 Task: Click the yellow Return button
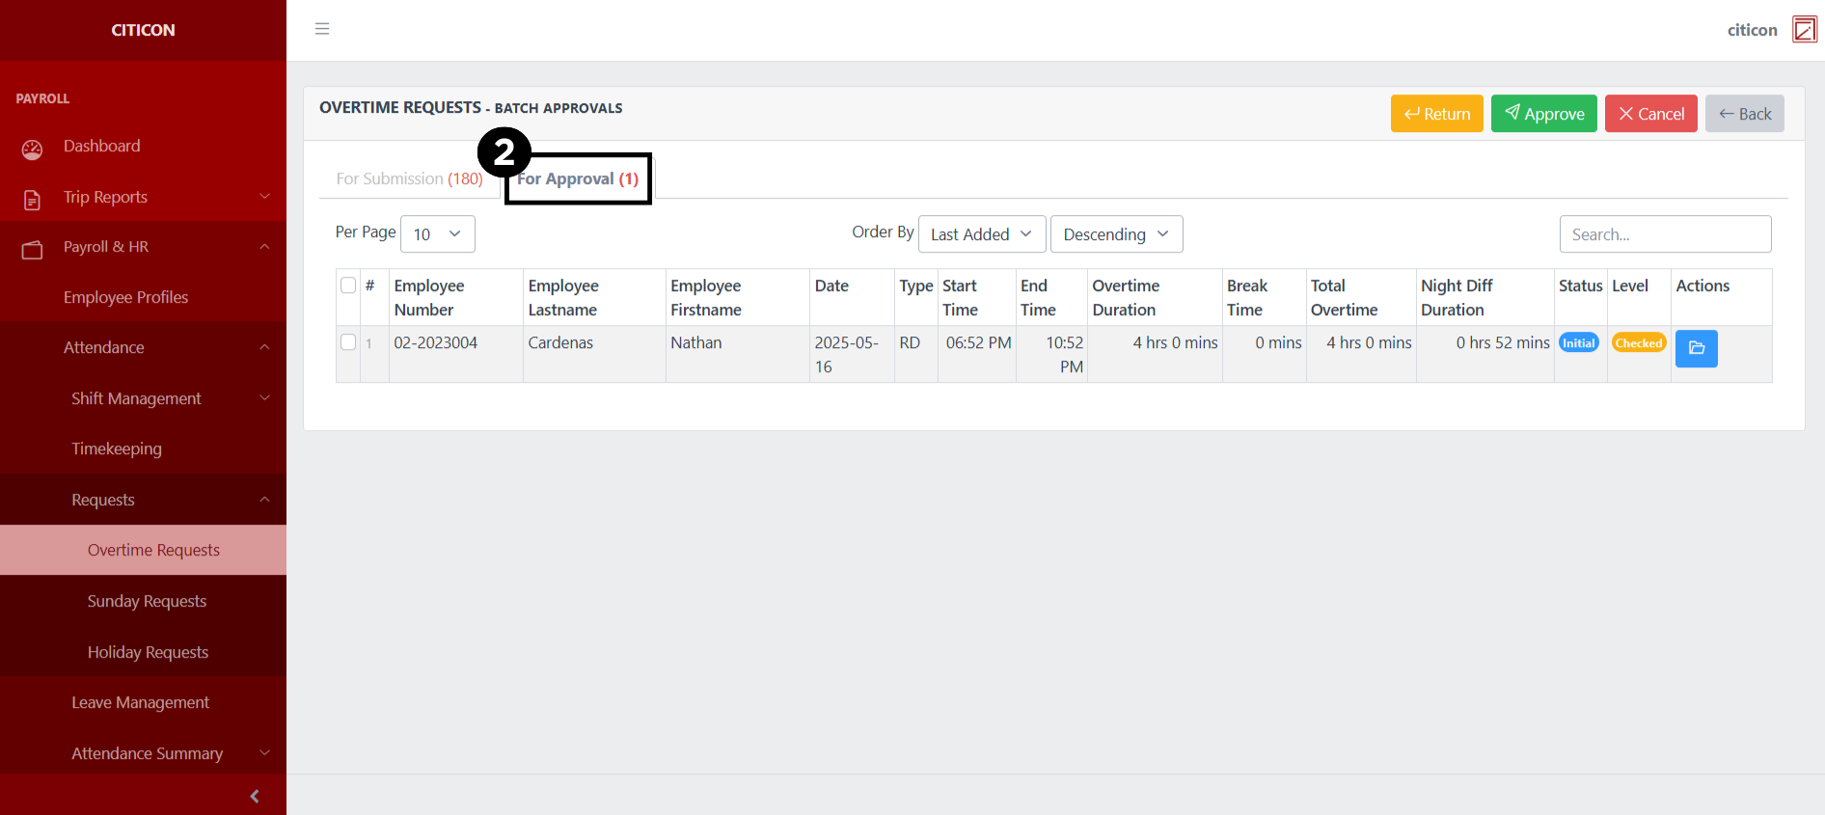coord(1436,114)
